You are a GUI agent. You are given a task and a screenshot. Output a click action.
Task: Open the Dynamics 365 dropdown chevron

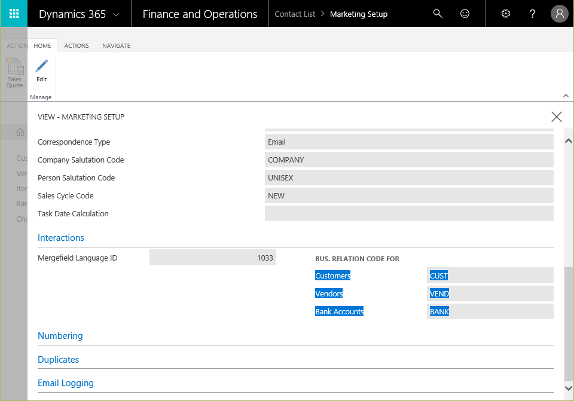117,14
